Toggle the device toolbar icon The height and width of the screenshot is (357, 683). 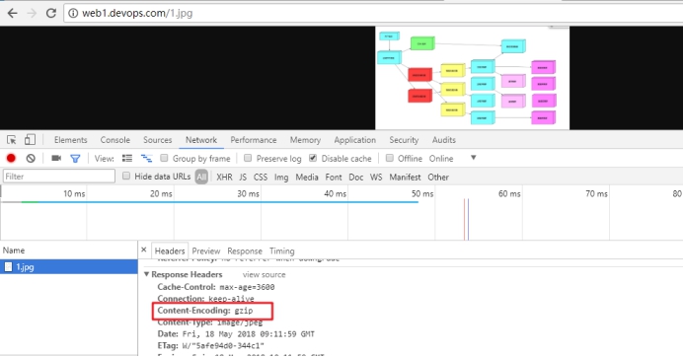click(x=30, y=140)
